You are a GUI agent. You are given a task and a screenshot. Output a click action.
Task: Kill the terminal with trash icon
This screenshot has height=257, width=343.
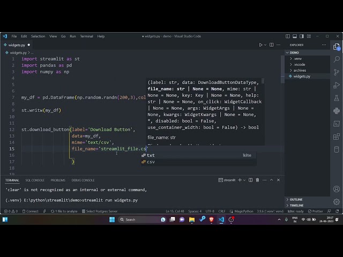(257, 180)
